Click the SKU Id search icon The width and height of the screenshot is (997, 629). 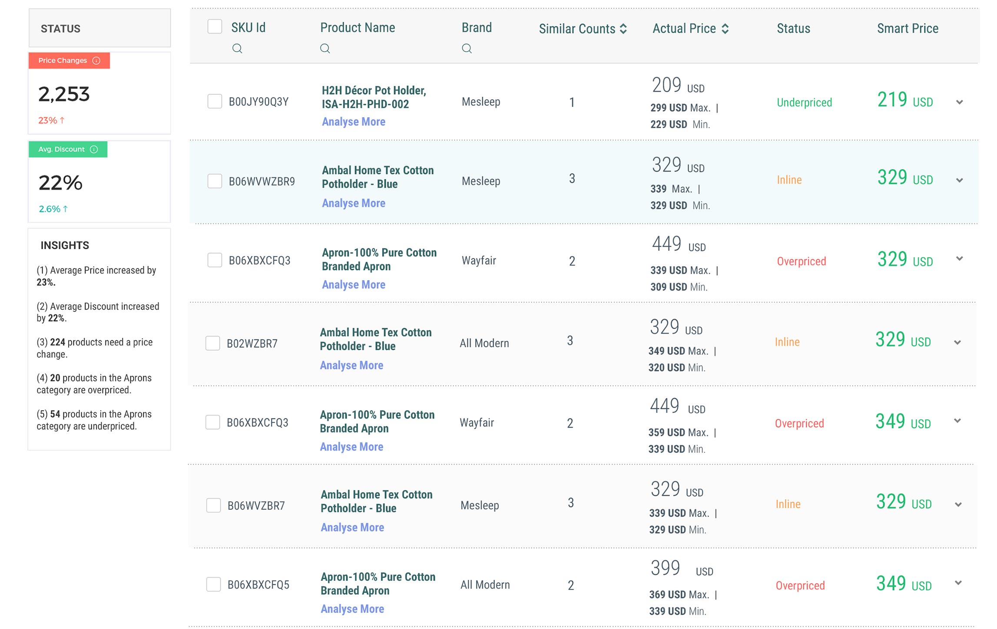point(237,48)
